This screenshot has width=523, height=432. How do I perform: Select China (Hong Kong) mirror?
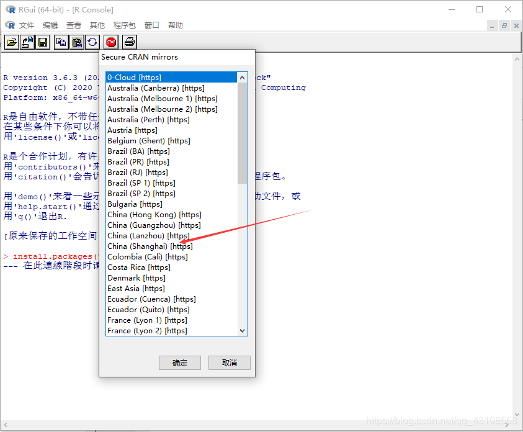tap(171, 215)
